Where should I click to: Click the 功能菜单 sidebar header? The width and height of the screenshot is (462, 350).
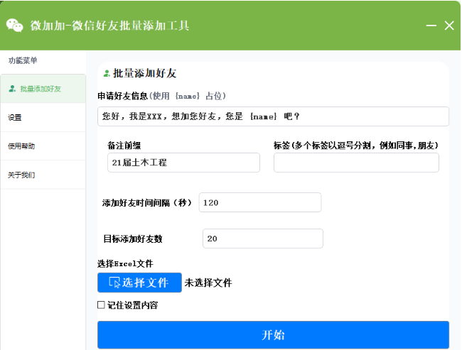23,61
